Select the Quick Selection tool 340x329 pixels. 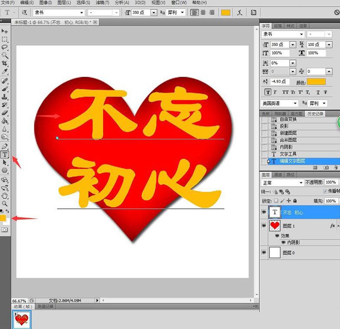4,55
